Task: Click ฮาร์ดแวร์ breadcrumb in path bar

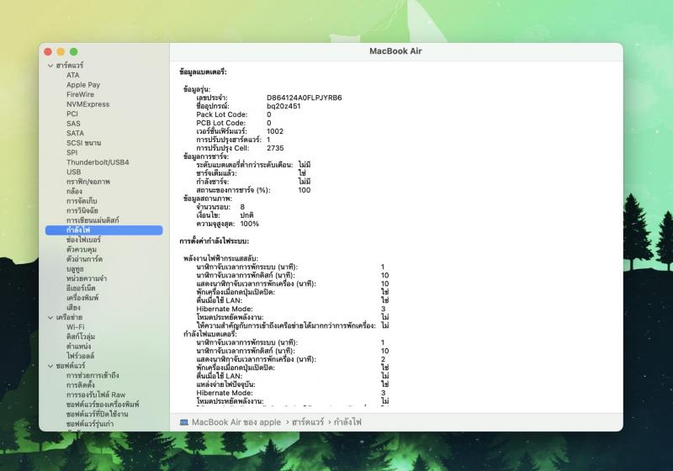Action: coord(308,422)
